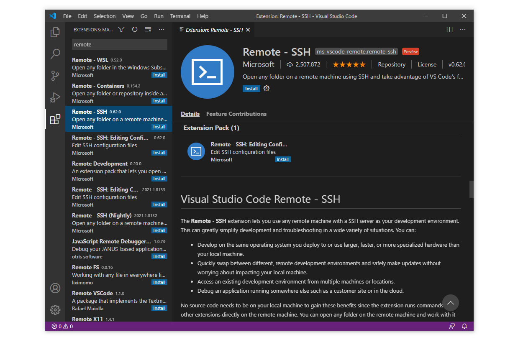518x345 pixels.
Task: Install the Remote - Containers extension
Action: pyautogui.click(x=159, y=101)
